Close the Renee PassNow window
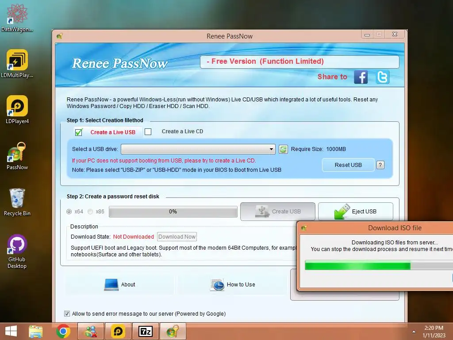This screenshot has height=340, width=453. click(x=395, y=35)
